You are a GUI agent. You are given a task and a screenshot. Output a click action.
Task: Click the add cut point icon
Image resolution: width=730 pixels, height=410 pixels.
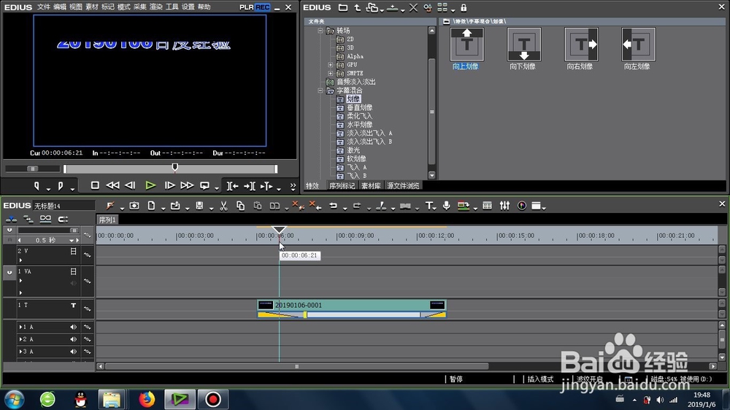point(381,206)
